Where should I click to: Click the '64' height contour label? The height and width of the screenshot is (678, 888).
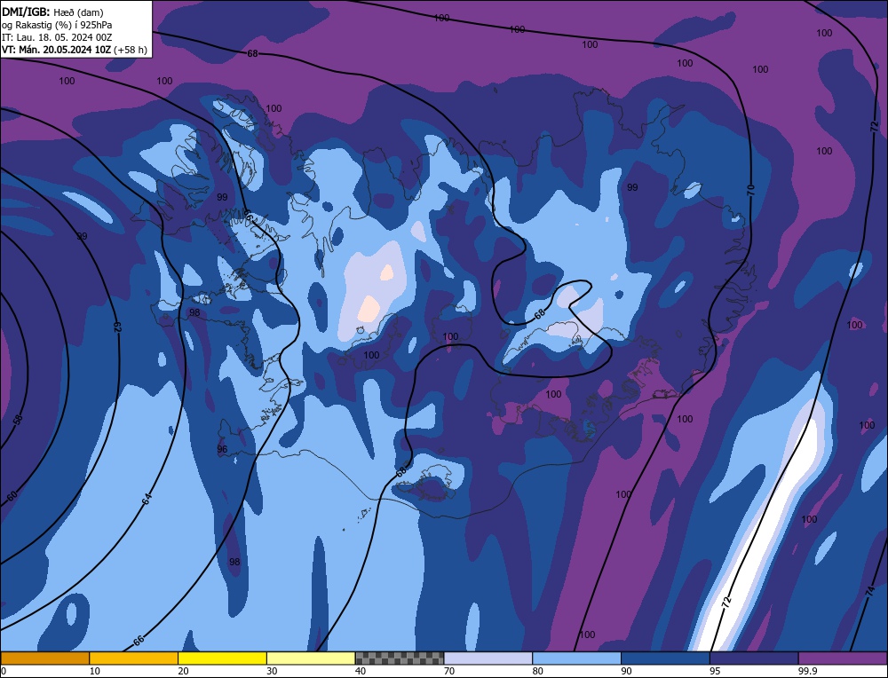click(x=147, y=499)
